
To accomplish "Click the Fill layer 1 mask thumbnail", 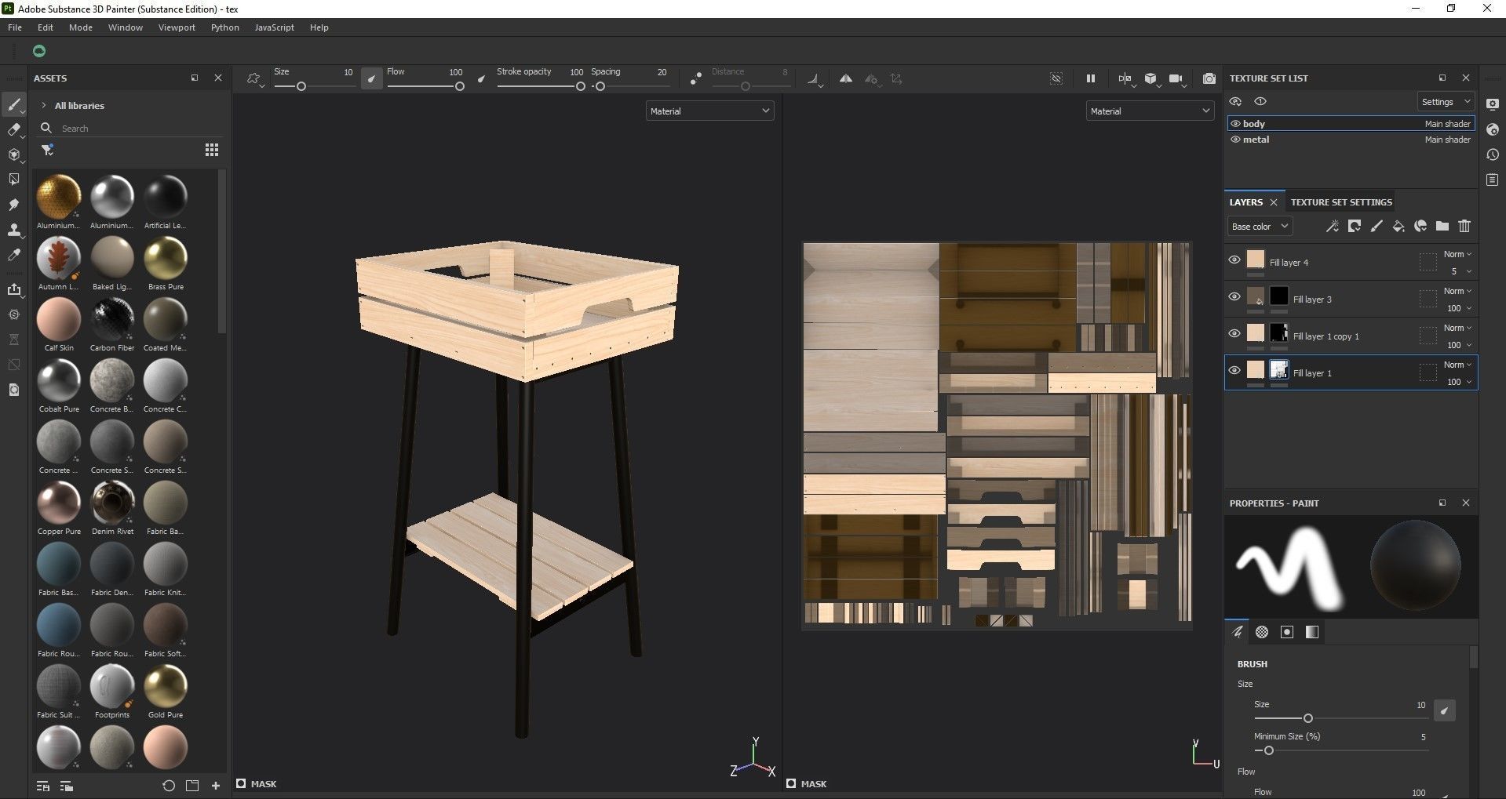I will tap(1279, 370).
